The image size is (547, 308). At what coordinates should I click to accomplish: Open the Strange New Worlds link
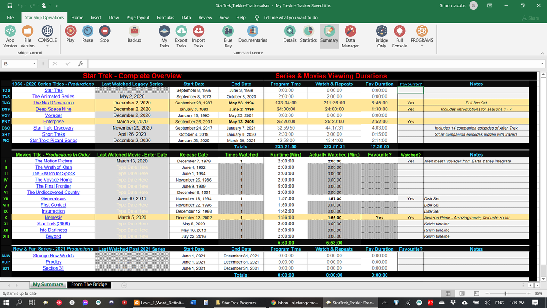click(53, 256)
